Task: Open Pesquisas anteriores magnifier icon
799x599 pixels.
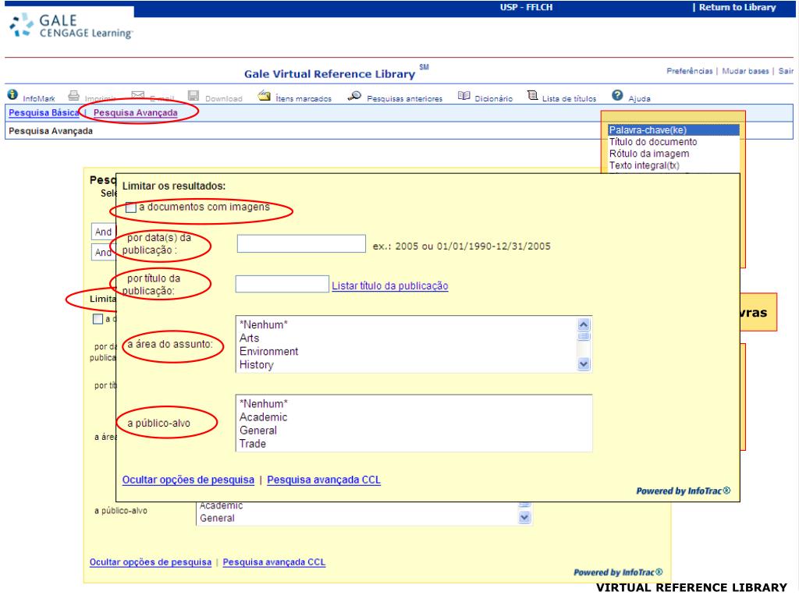Action: point(354,95)
